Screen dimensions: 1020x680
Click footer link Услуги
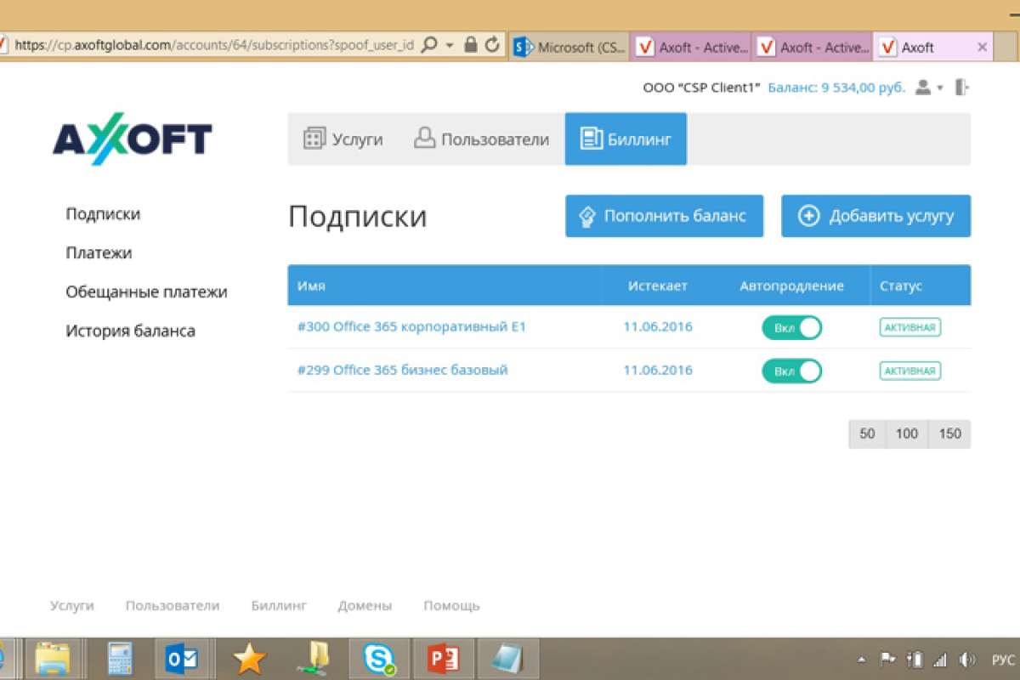[72, 606]
